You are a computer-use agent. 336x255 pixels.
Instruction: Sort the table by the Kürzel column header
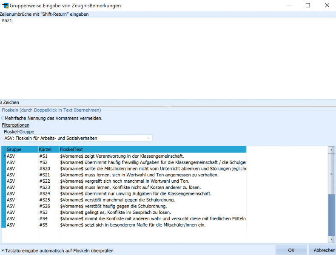tap(49, 149)
